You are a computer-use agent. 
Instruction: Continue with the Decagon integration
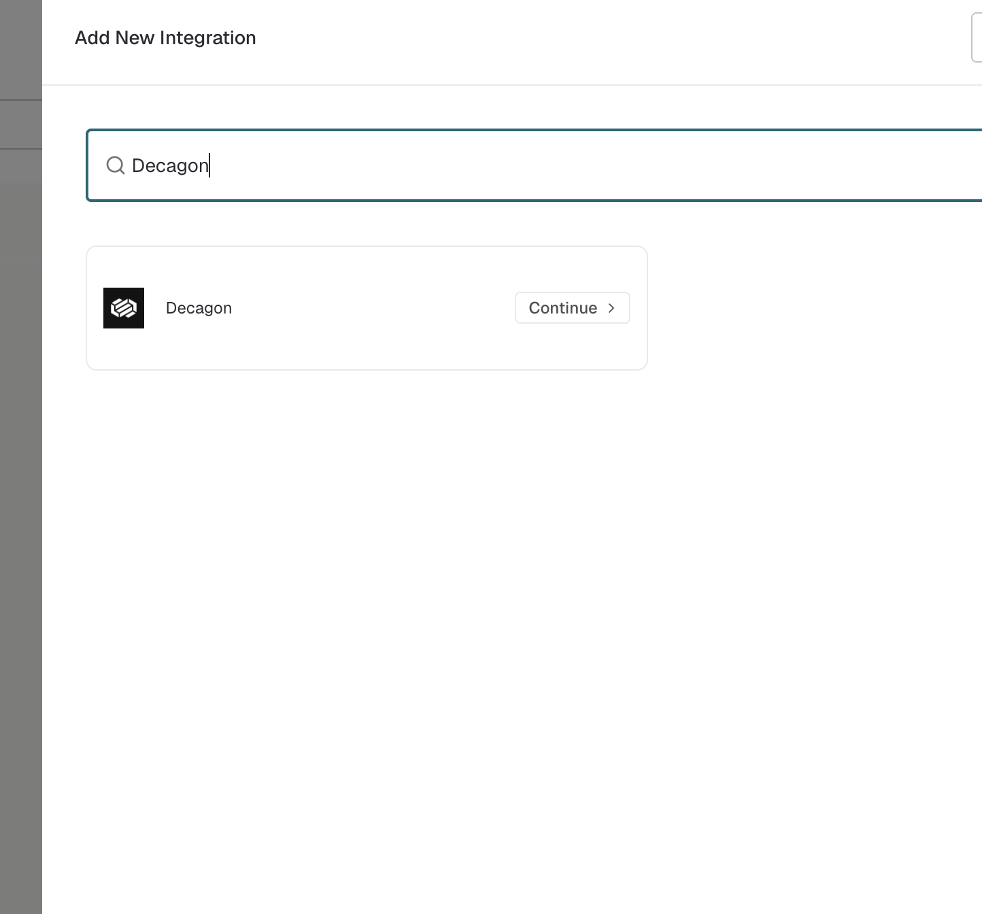573,308
